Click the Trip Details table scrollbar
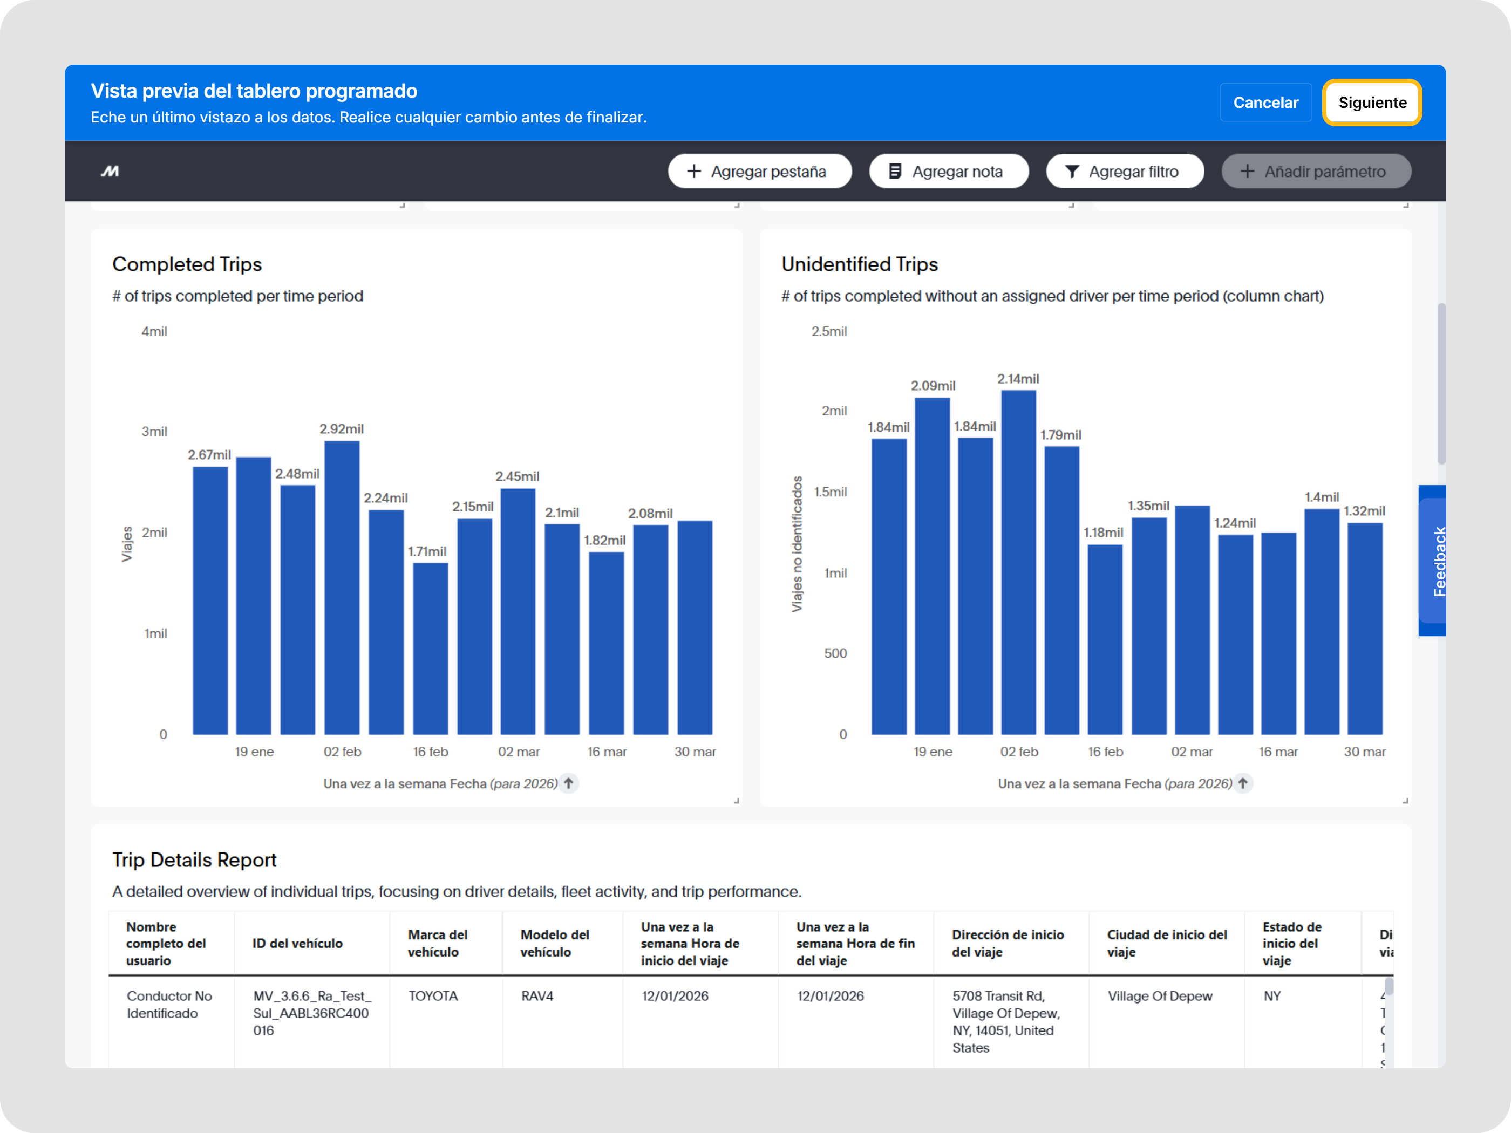Image resolution: width=1511 pixels, height=1133 pixels. click(x=1389, y=987)
